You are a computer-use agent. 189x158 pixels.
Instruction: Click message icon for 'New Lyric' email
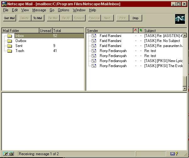tap(94, 61)
